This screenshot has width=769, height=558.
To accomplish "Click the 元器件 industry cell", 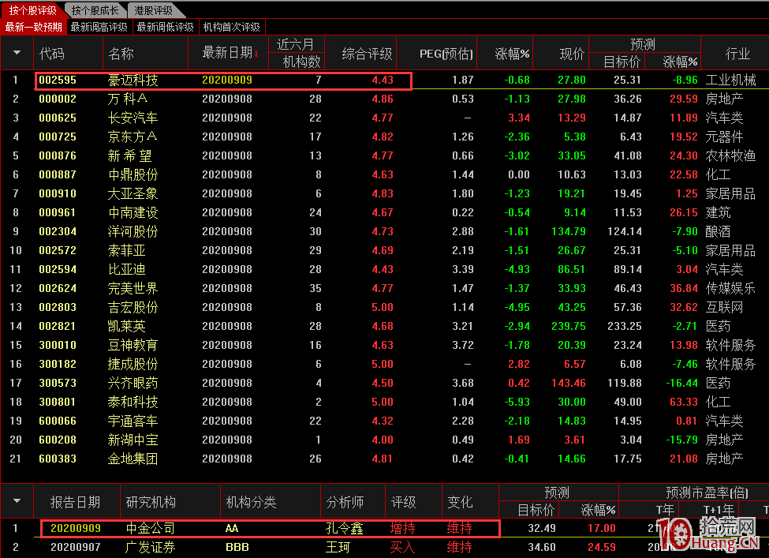I will 724,137.
